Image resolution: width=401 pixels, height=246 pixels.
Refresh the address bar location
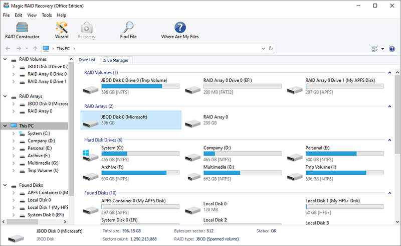click(271, 48)
